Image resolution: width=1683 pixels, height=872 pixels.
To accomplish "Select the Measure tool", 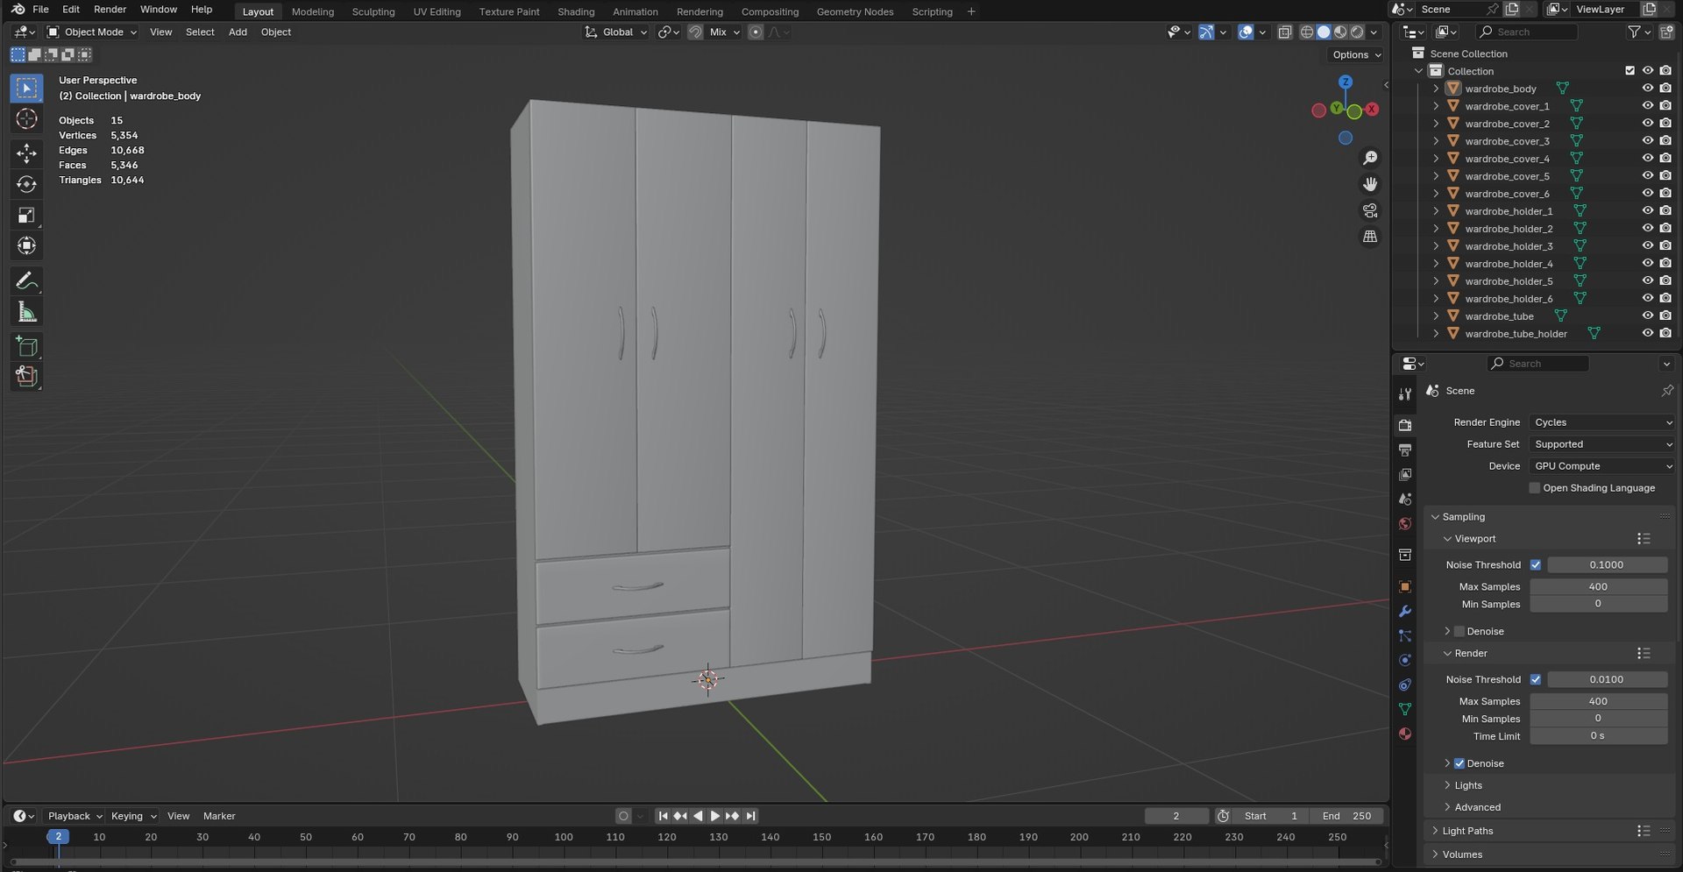I will point(26,312).
